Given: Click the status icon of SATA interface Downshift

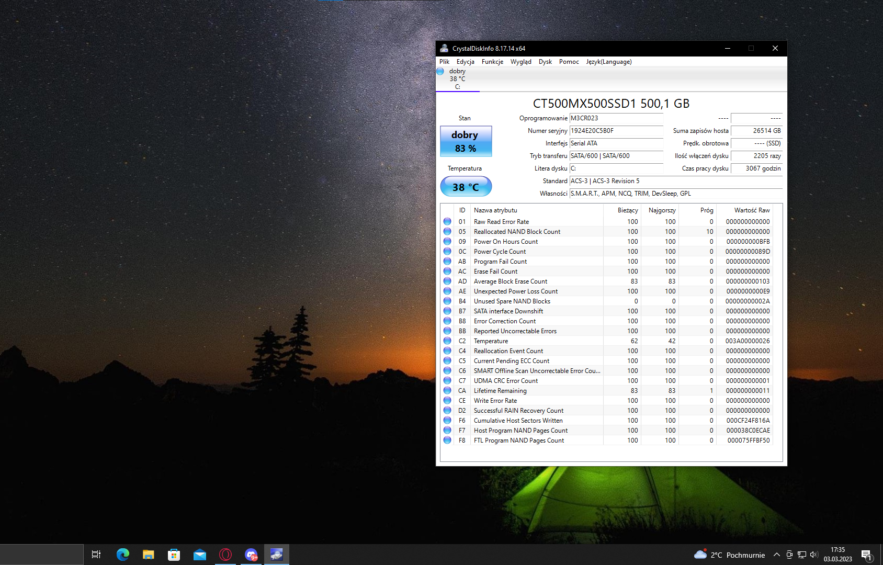Looking at the screenshot, I should (x=447, y=311).
